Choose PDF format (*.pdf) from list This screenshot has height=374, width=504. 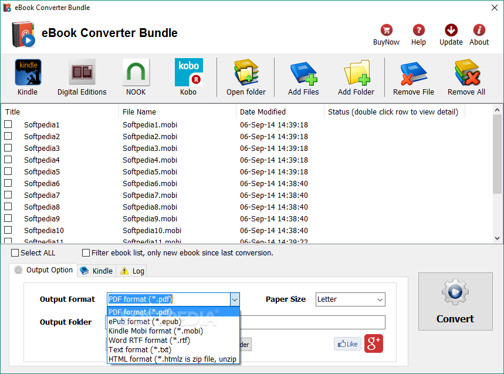click(x=173, y=312)
